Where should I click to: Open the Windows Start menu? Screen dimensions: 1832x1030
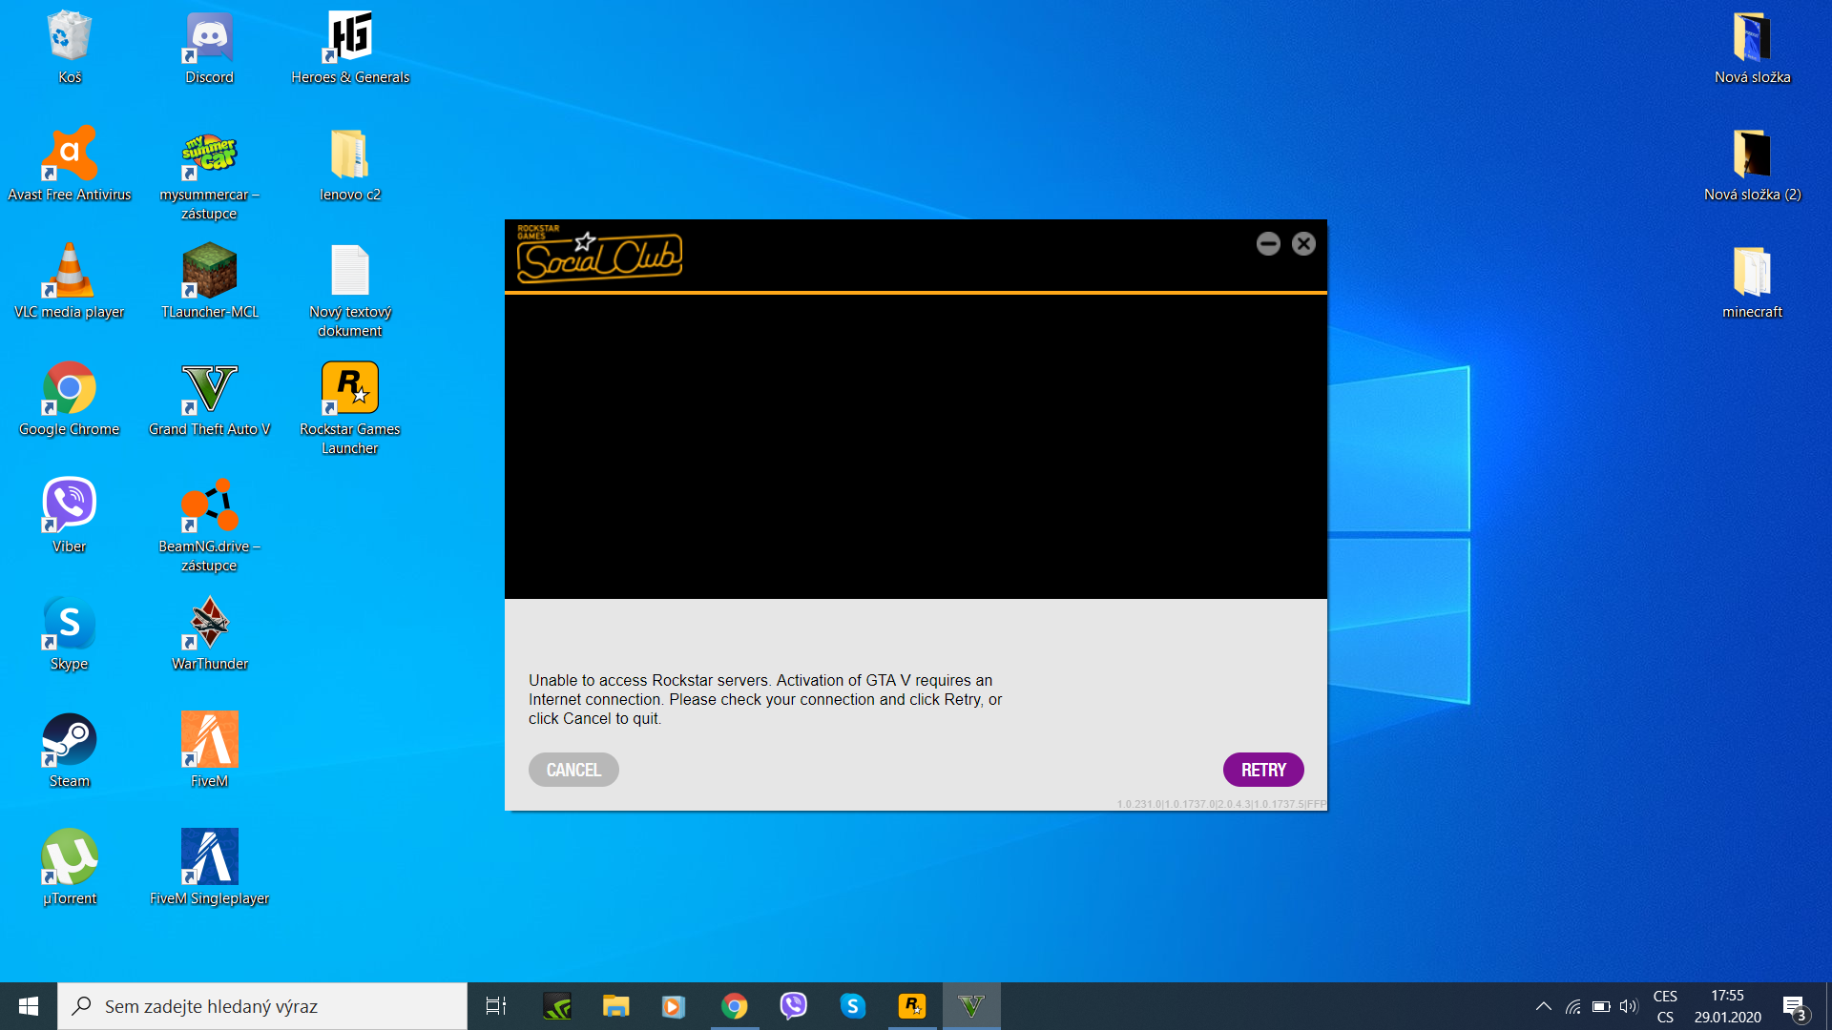29,1006
